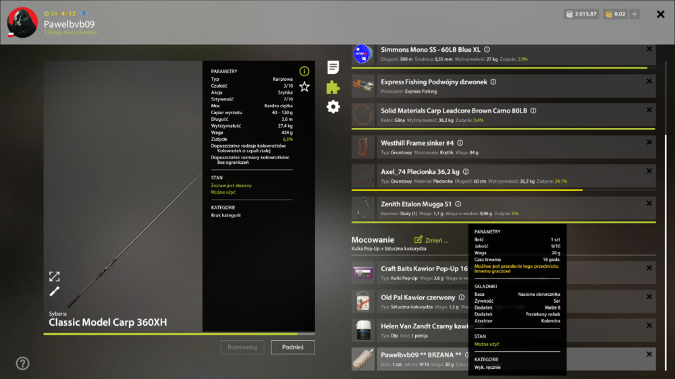Remove Solid Materials Carp Leadcore item
This screenshot has height=379, width=675.
[x=649, y=109]
